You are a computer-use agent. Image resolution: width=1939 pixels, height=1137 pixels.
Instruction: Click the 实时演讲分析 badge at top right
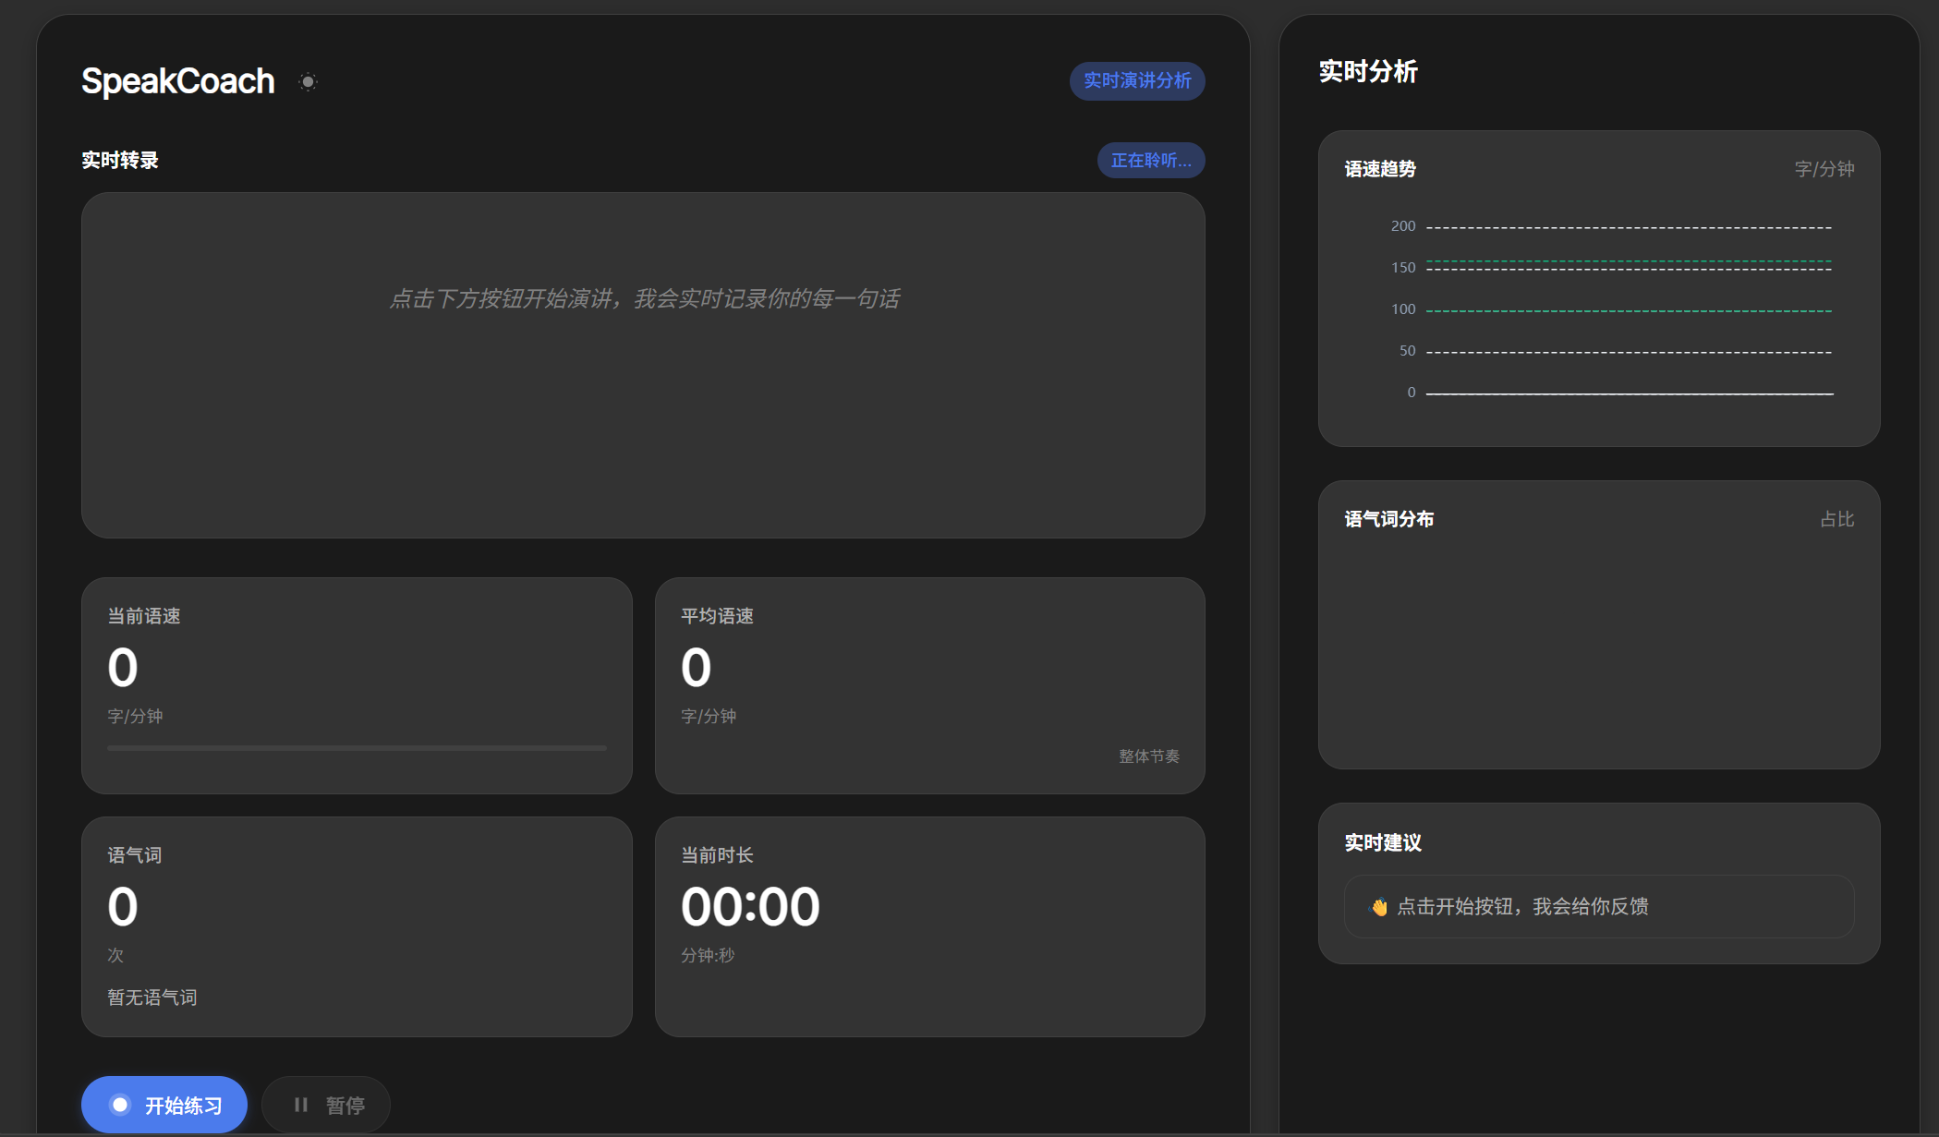1137,81
